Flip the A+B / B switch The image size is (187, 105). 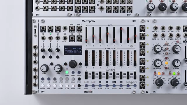167,68
